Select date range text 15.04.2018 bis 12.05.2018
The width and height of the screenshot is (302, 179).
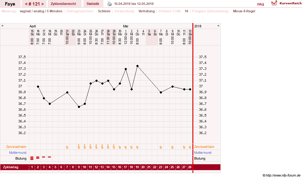point(134,4)
